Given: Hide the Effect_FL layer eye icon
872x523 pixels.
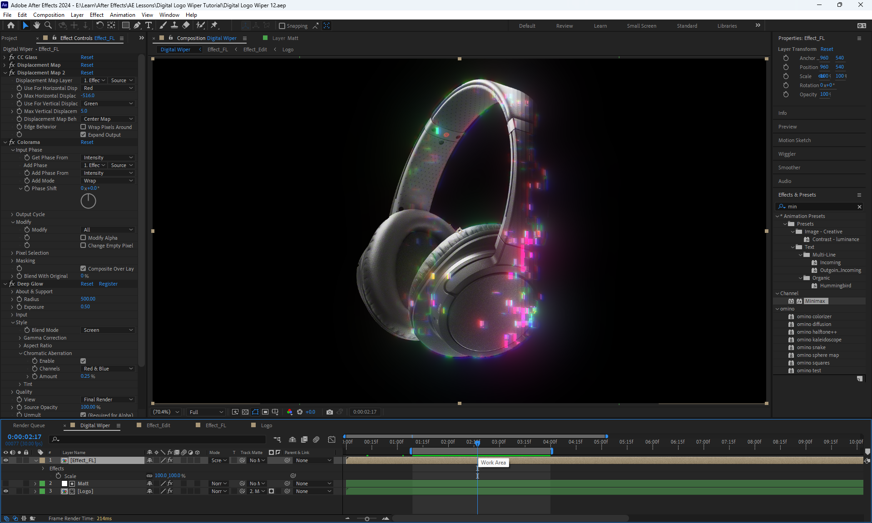Looking at the screenshot, I should (6, 460).
